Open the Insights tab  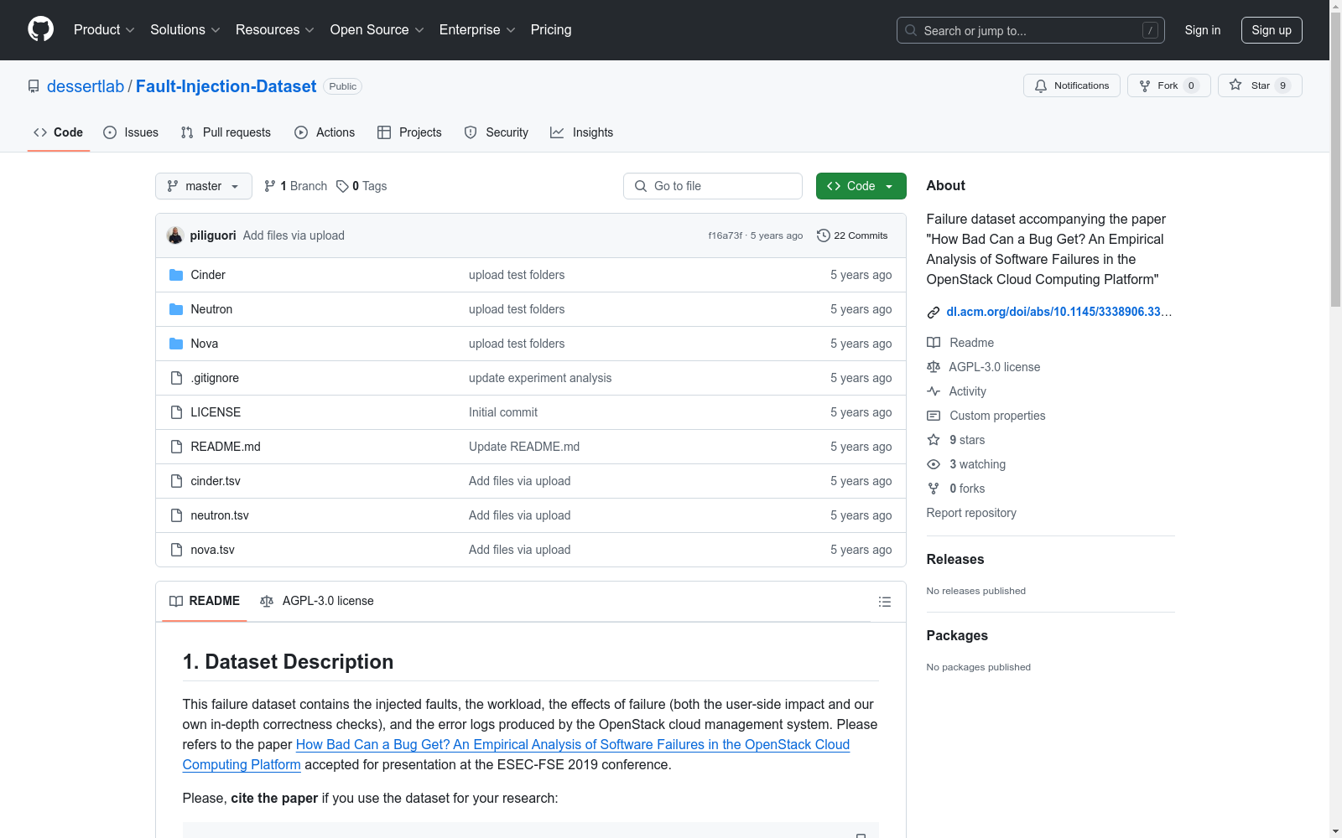pos(581,132)
